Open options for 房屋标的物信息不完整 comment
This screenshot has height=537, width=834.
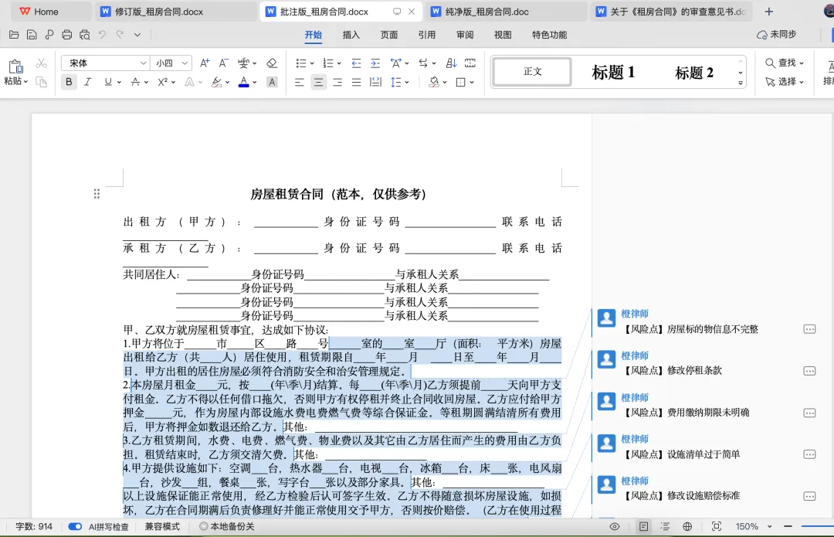[x=809, y=329]
